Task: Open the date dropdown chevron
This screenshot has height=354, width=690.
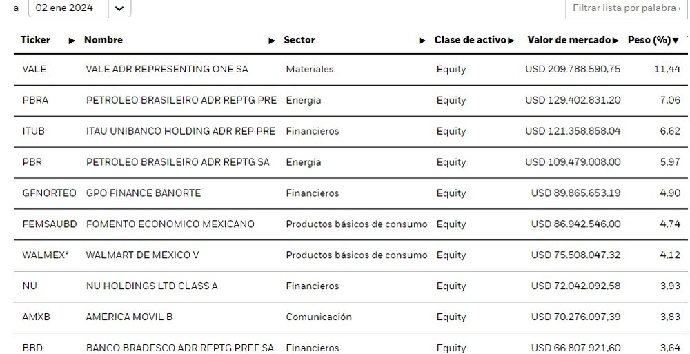Action: (119, 8)
